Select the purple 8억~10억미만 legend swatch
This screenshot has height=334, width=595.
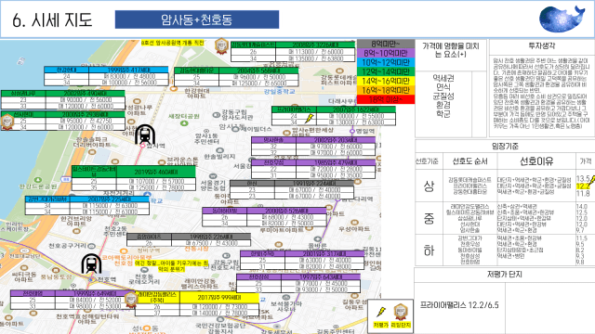(386, 53)
